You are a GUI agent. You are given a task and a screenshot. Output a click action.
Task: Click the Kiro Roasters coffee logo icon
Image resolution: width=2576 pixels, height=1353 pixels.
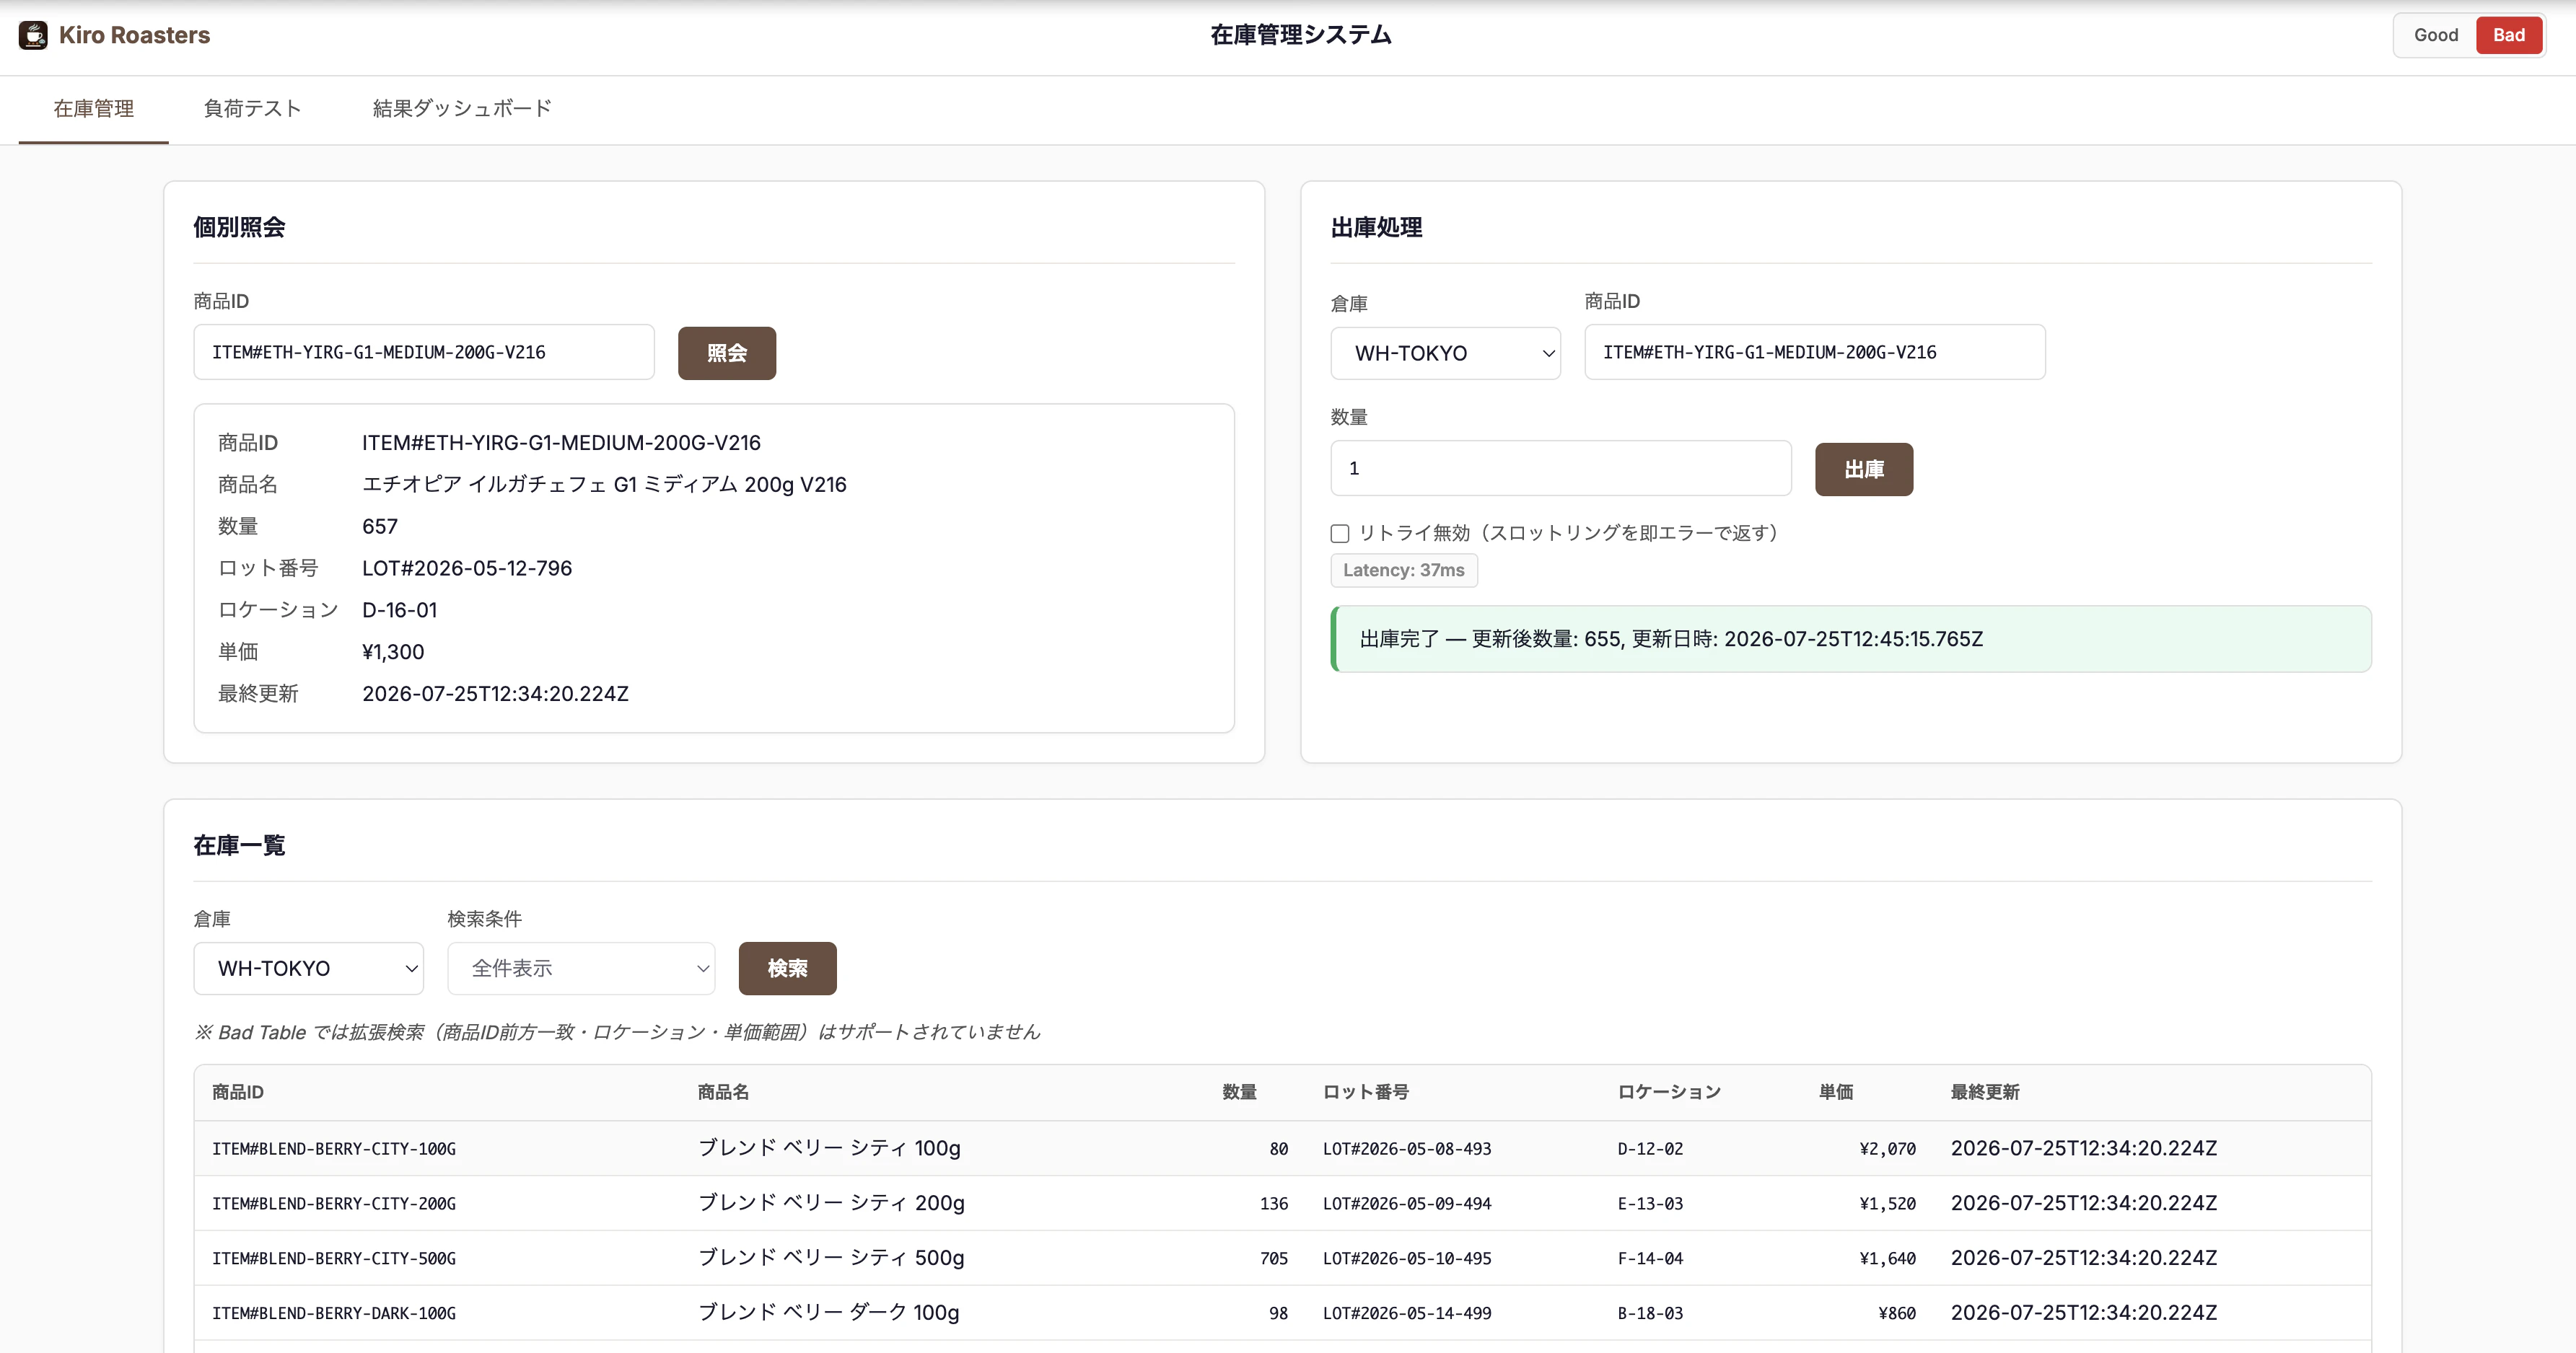click(x=33, y=35)
